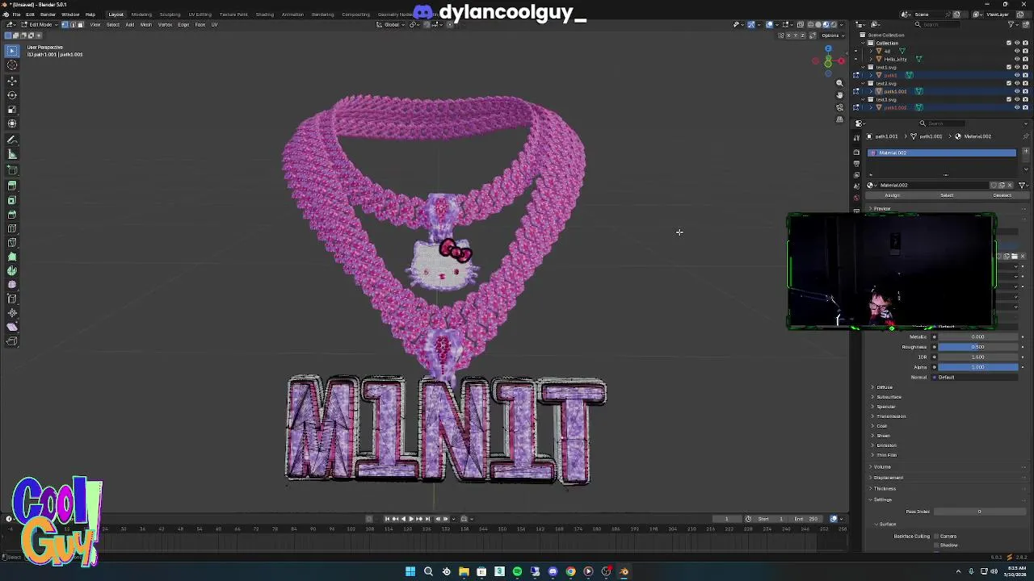The height and width of the screenshot is (581, 1034).
Task: Select the Inset Faces tool
Action: coord(12,200)
